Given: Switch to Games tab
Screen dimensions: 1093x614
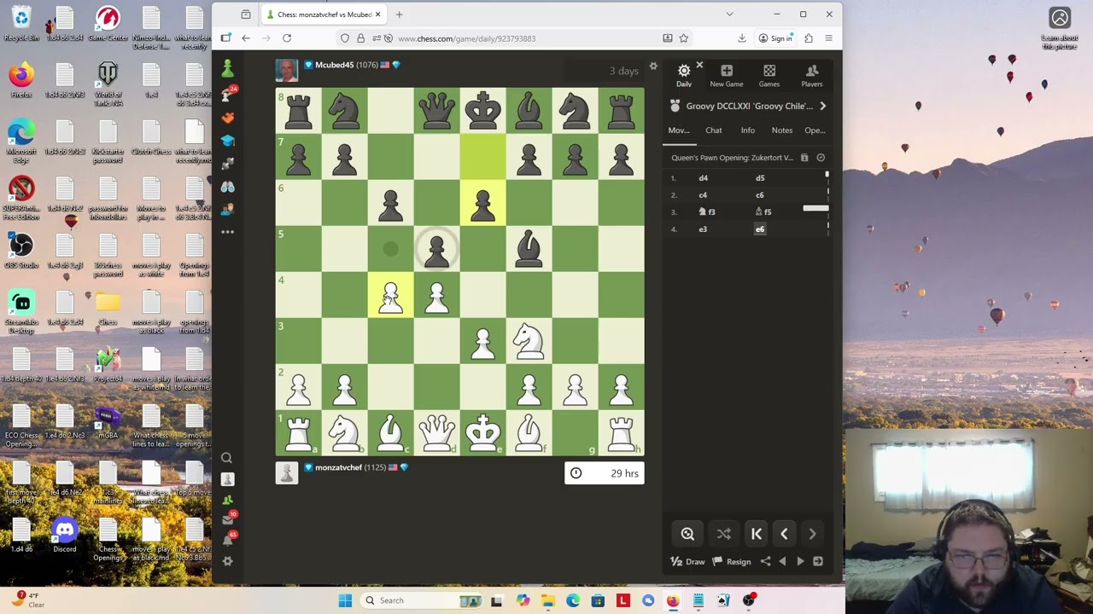Looking at the screenshot, I should pyautogui.click(x=769, y=75).
